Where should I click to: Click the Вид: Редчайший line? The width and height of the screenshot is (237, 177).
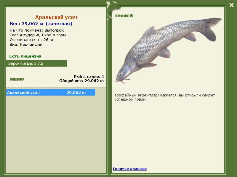click(26, 45)
